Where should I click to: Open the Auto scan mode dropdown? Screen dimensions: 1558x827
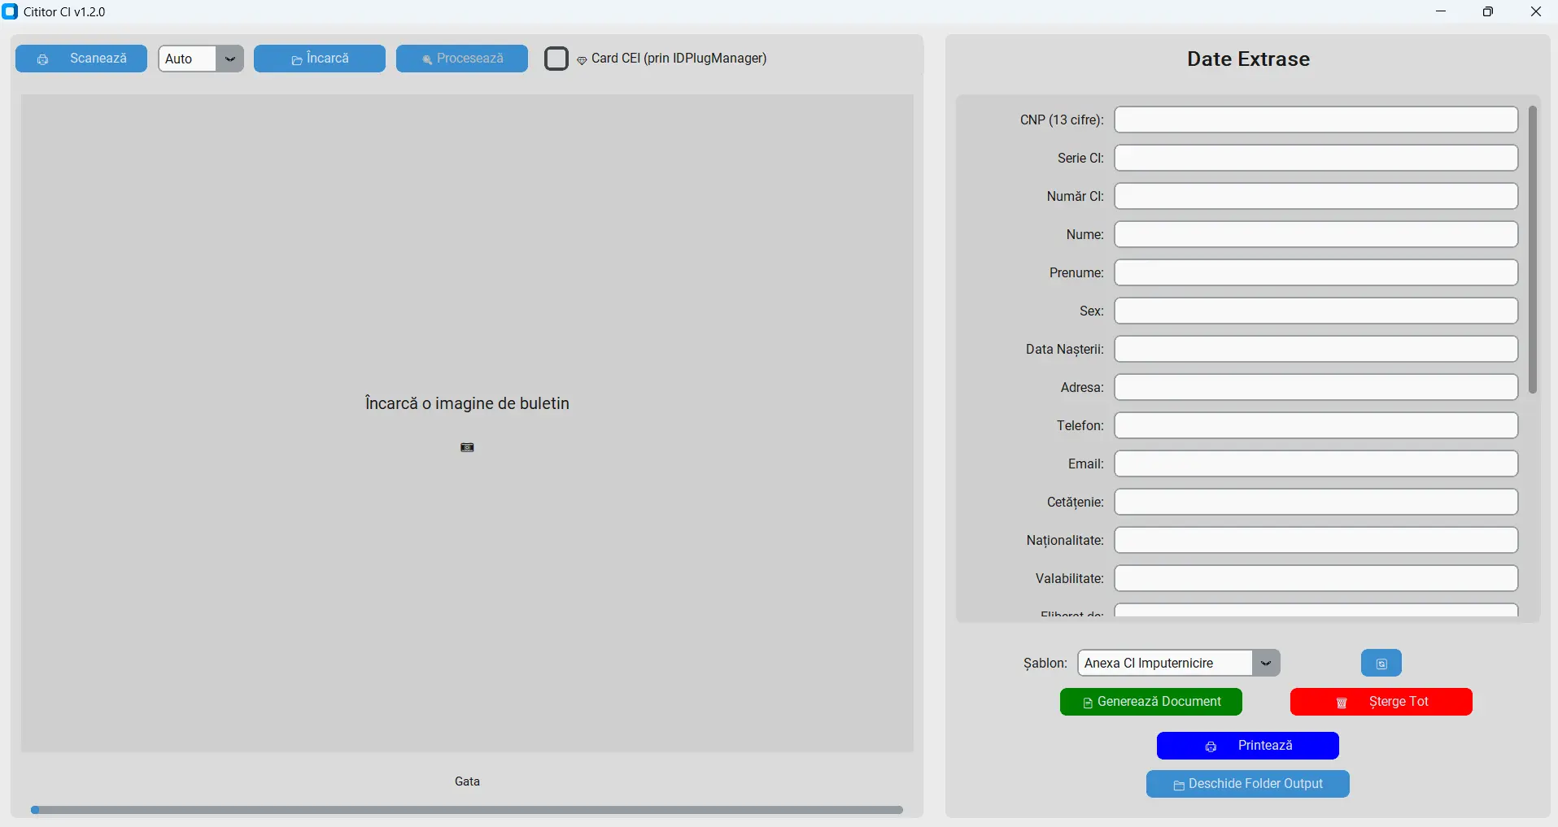[x=229, y=59]
